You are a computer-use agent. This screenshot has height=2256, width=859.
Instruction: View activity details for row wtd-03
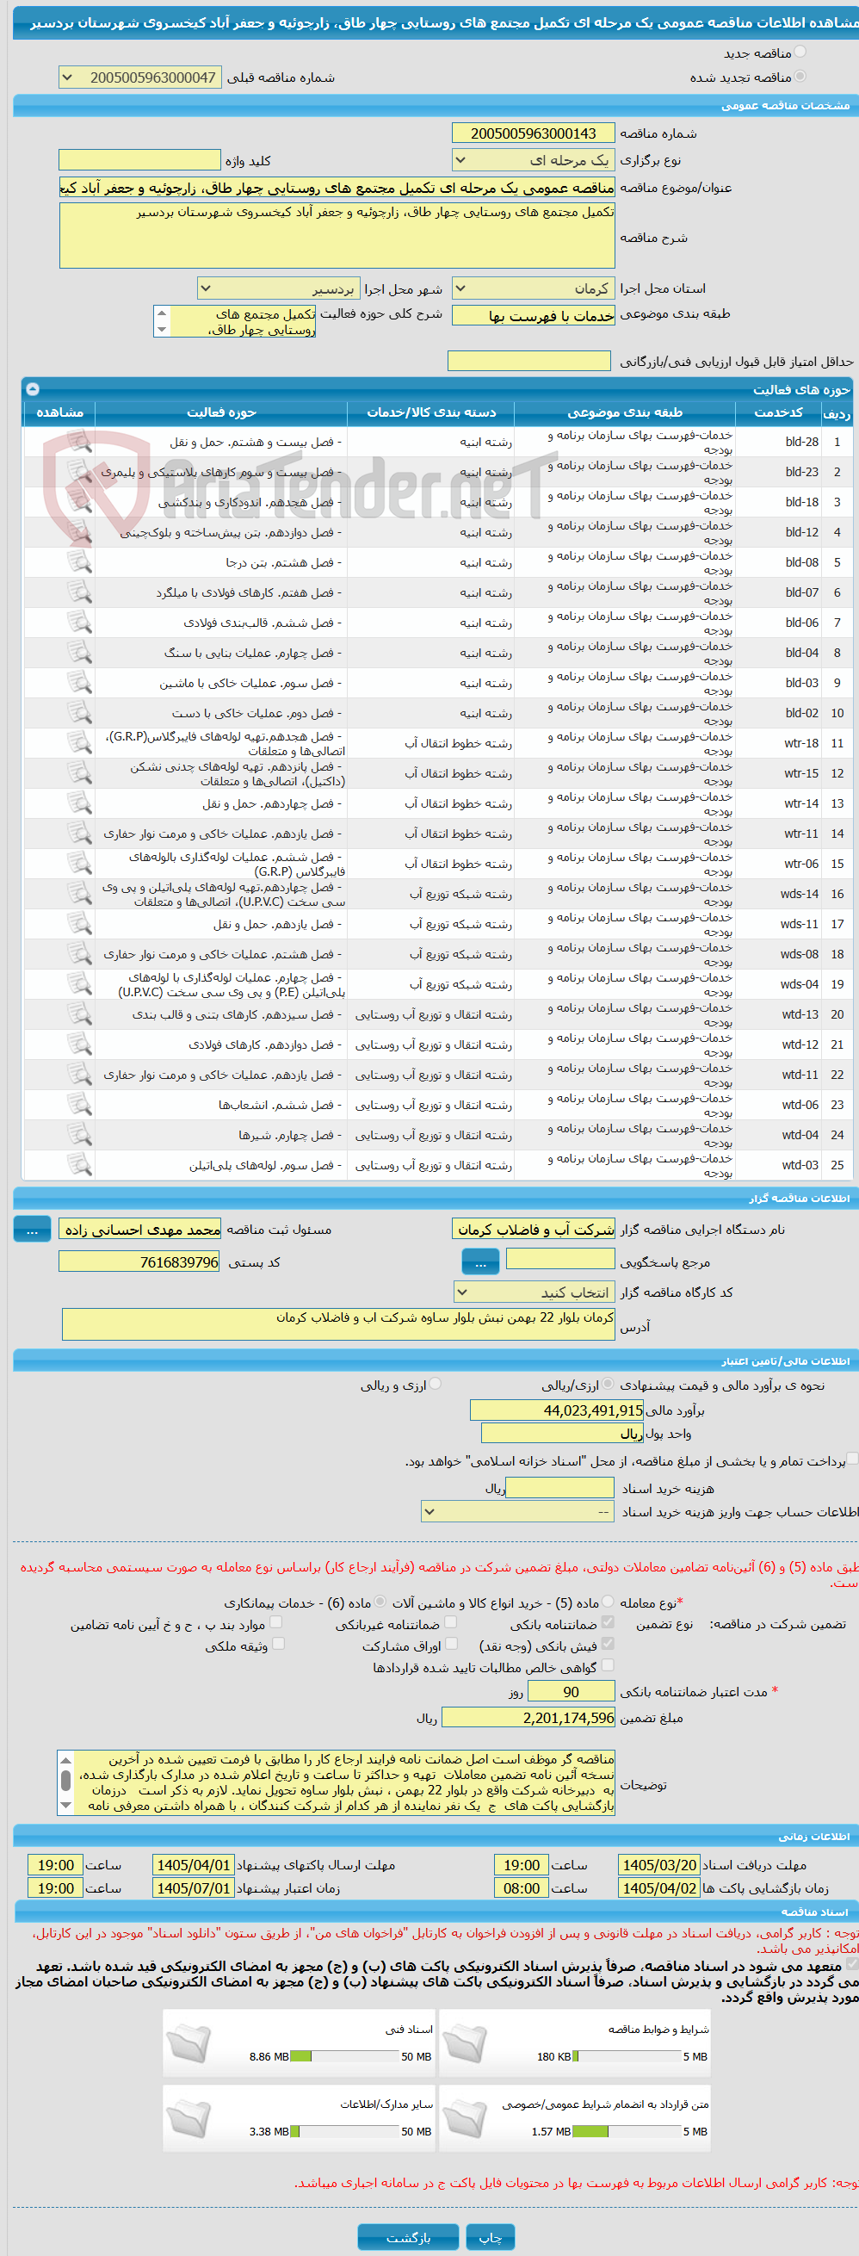coord(80,1167)
